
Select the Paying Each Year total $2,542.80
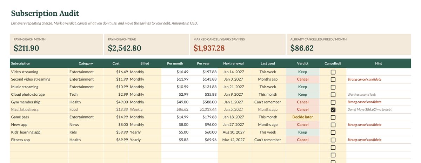tap(125, 48)
